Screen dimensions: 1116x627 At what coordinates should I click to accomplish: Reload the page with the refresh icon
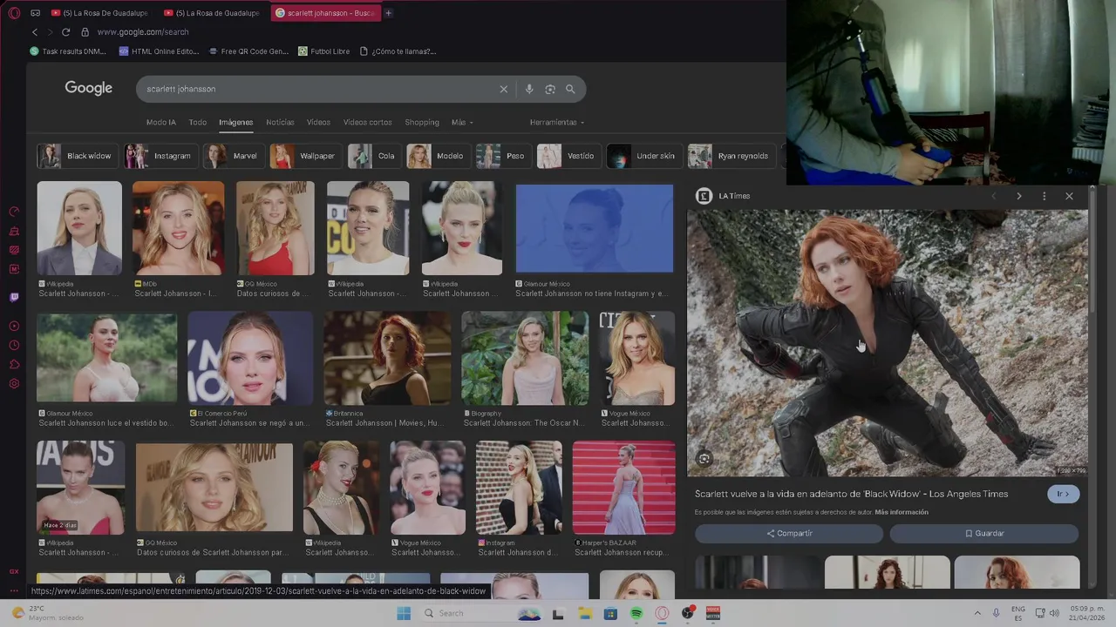click(x=65, y=32)
